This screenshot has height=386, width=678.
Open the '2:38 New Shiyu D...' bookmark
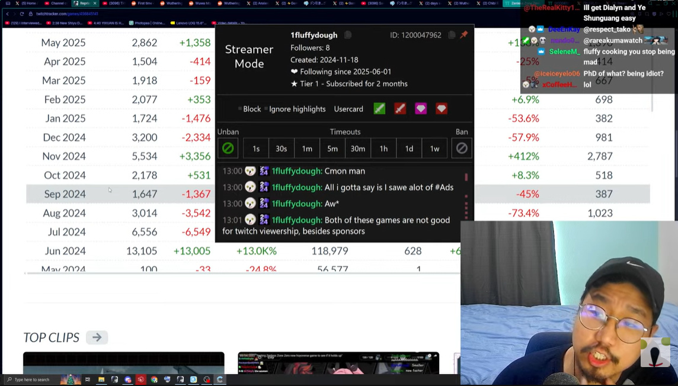tap(66, 23)
